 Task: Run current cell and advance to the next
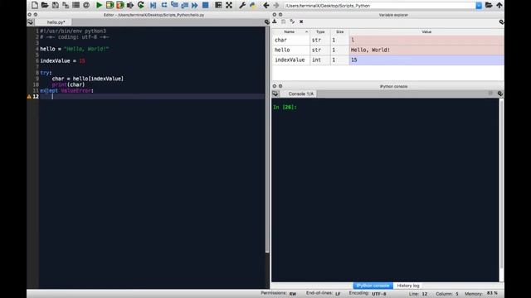tap(119, 5)
